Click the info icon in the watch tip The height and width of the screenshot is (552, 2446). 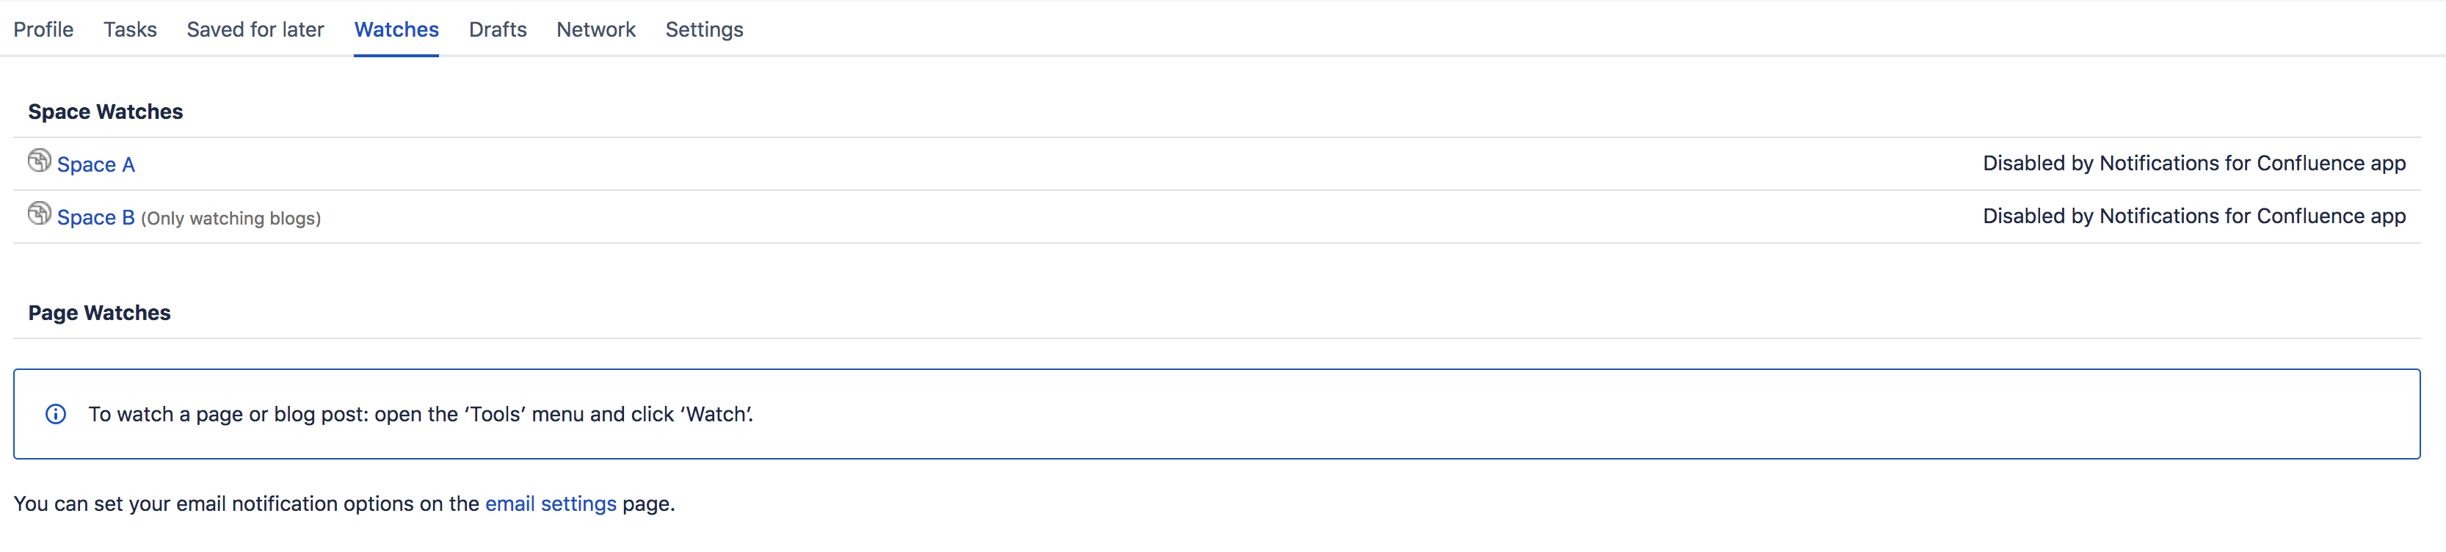[56, 414]
